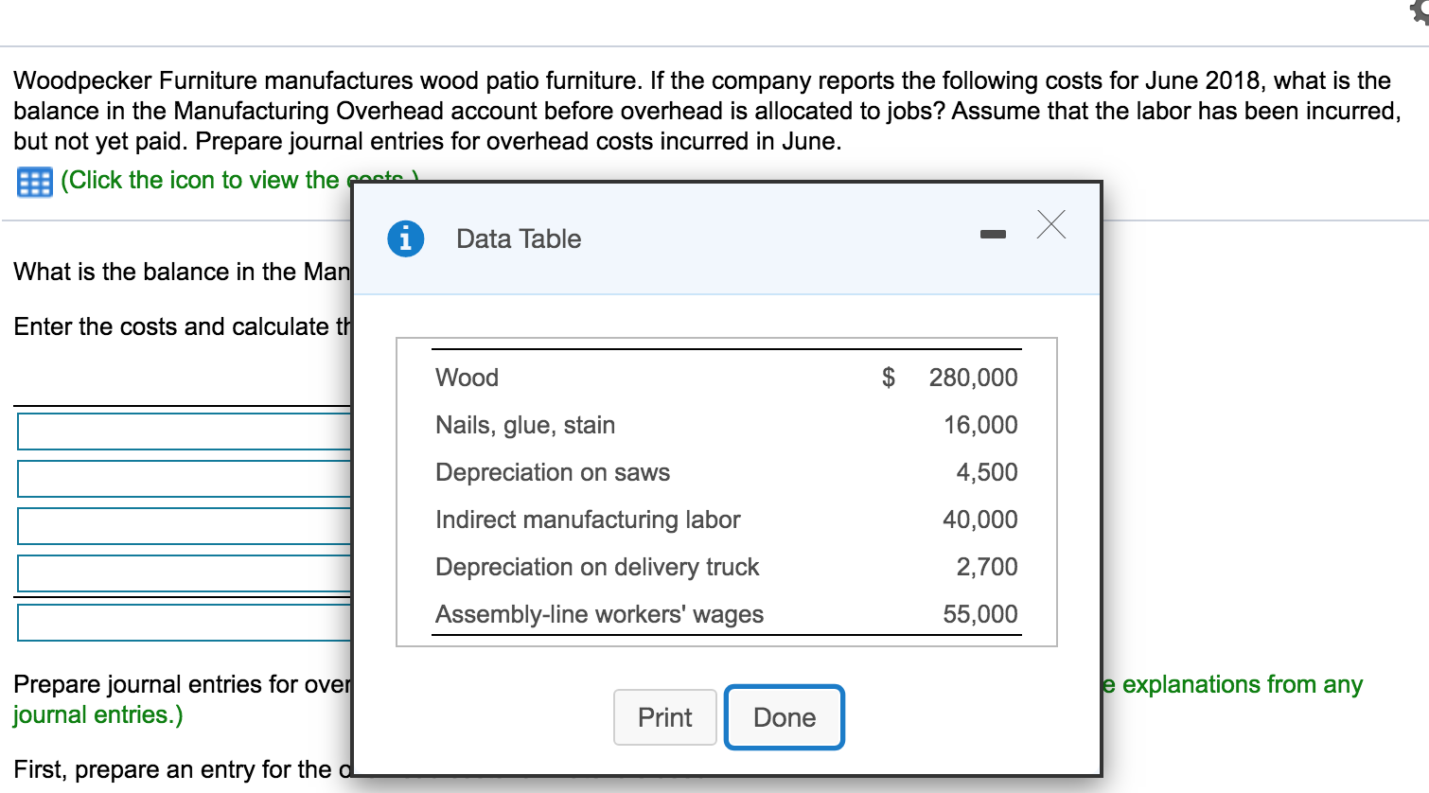Click the 40,000 value

pos(980,520)
